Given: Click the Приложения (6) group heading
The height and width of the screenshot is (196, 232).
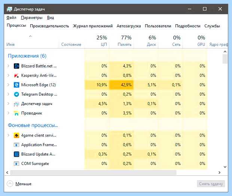Looking at the screenshot, I should (x=27, y=56).
